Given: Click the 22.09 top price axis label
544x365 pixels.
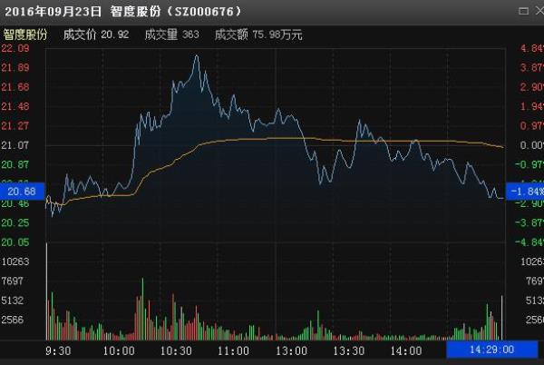Looking at the screenshot, I should point(16,49).
